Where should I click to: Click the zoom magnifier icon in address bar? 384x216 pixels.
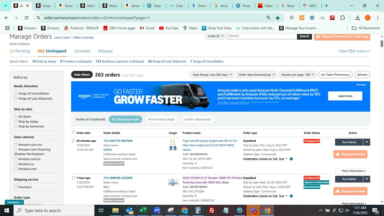[269, 18]
